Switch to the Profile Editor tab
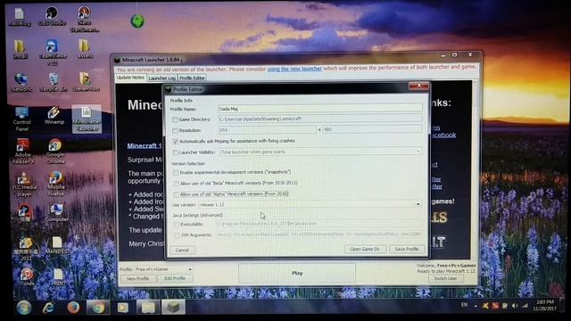 [x=193, y=78]
